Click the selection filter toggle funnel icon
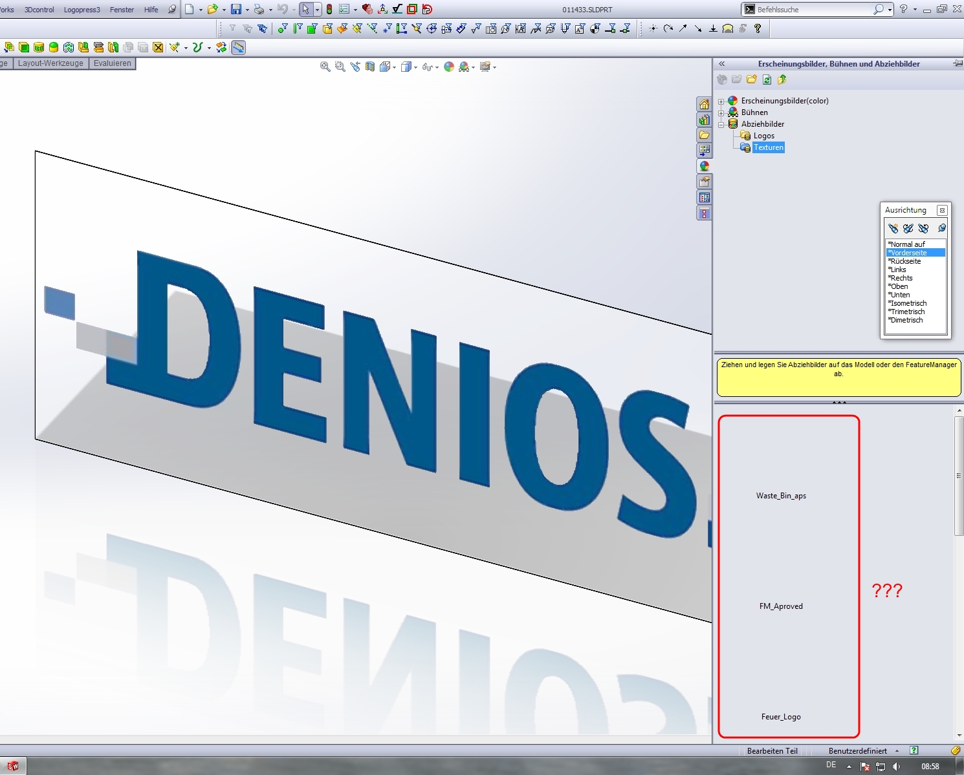Screen dimensions: 964x775 [x=232, y=28]
